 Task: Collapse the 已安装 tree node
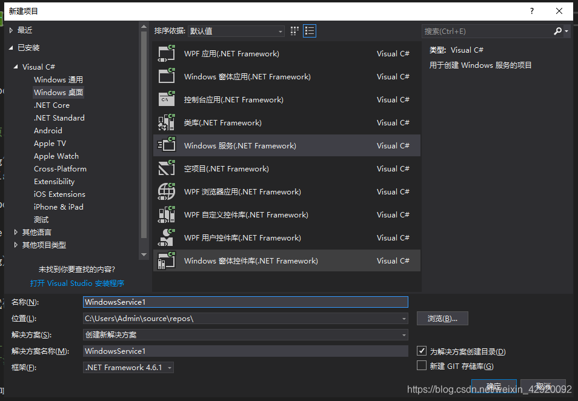click(11, 47)
